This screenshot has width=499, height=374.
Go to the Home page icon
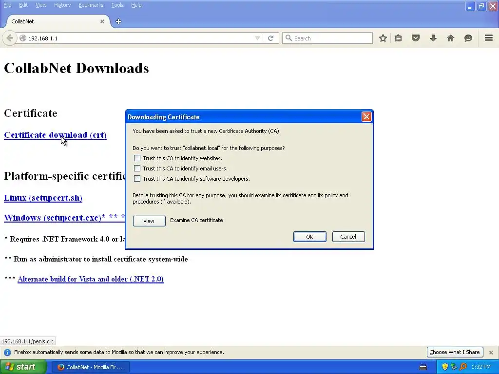tap(451, 38)
